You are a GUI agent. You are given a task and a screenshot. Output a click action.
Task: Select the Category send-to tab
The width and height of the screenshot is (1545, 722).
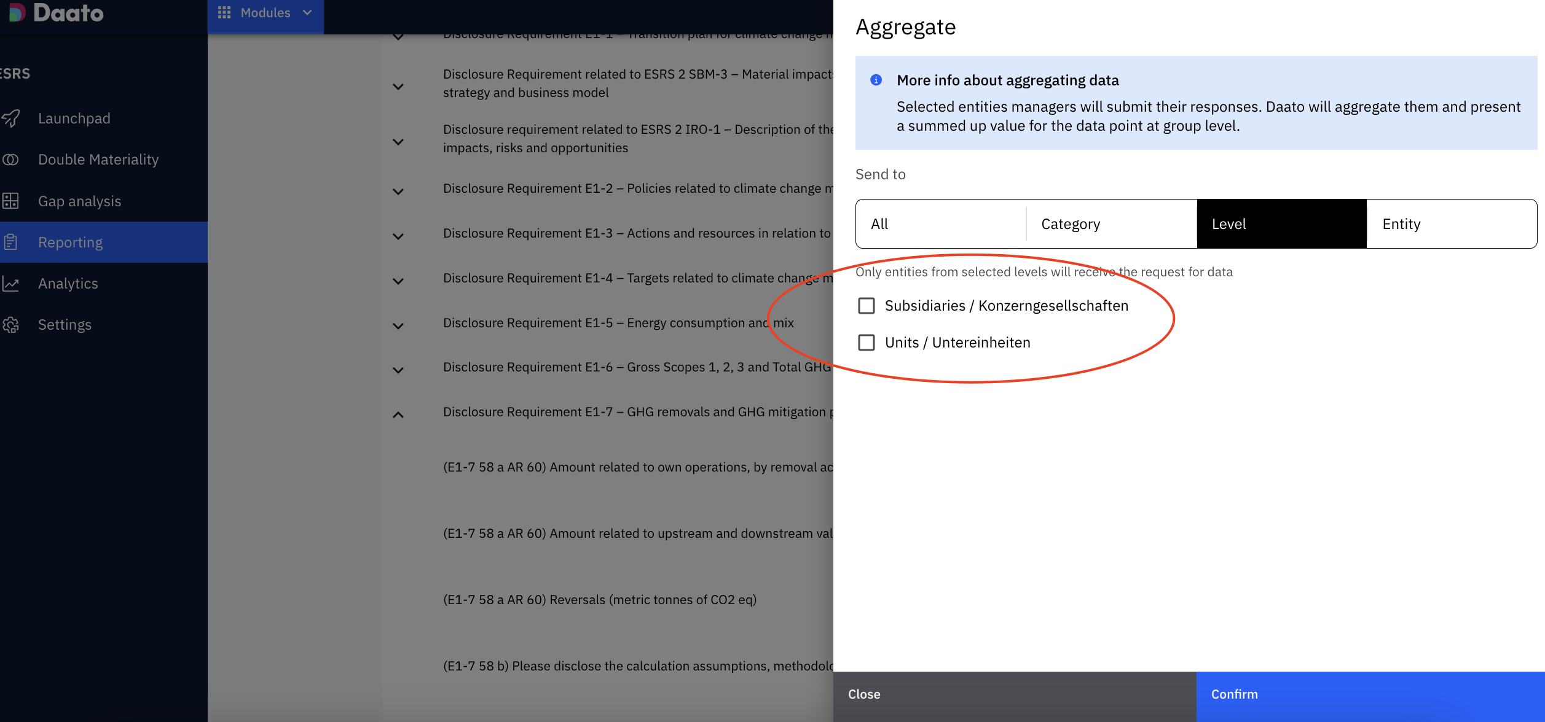click(x=1111, y=224)
